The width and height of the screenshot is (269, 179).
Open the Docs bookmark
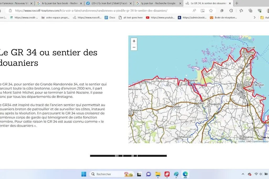(x=110, y=18)
